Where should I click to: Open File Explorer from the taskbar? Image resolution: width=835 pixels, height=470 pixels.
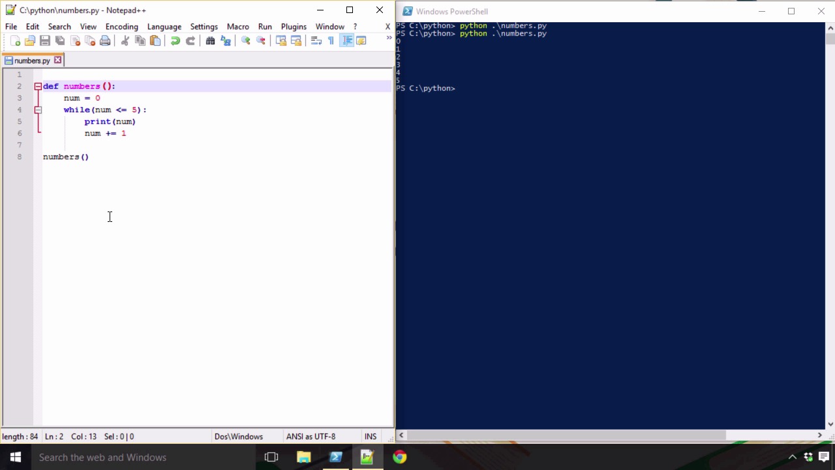[x=303, y=457]
